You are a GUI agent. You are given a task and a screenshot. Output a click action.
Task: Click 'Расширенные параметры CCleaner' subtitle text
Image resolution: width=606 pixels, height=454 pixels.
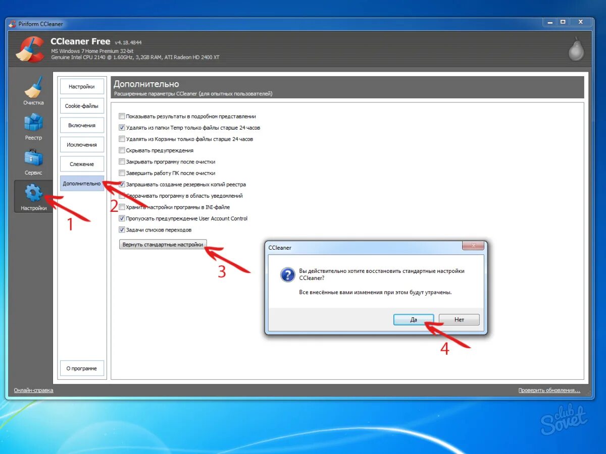tap(193, 94)
